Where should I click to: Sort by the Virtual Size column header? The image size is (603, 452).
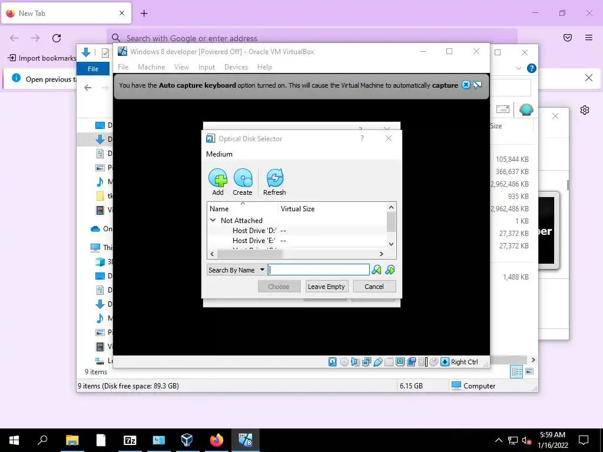tap(333, 209)
